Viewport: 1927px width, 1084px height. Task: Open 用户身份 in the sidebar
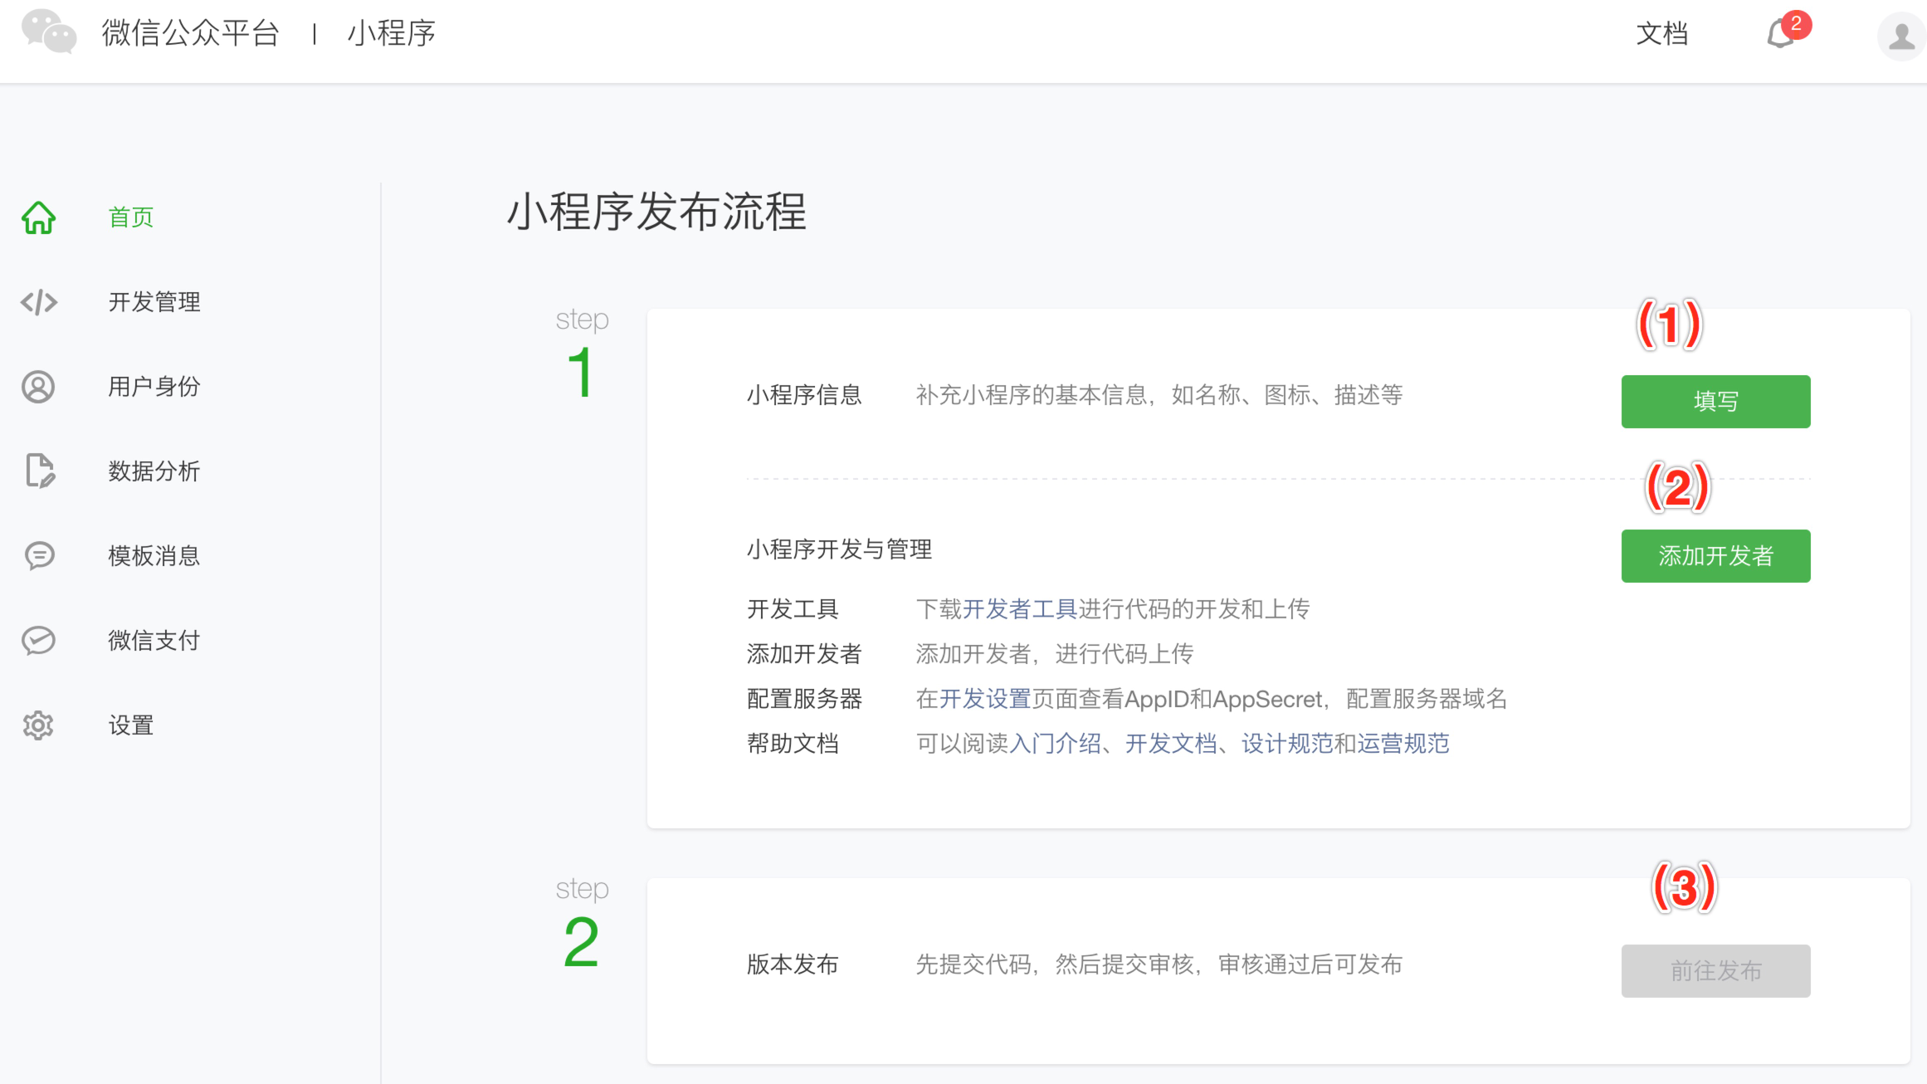click(154, 387)
